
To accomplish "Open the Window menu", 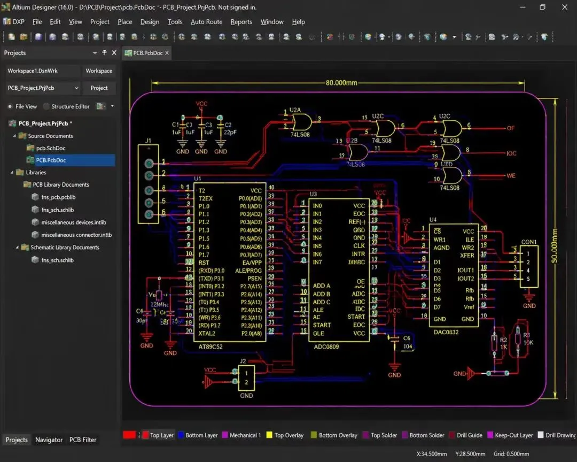I will pyautogui.click(x=272, y=22).
